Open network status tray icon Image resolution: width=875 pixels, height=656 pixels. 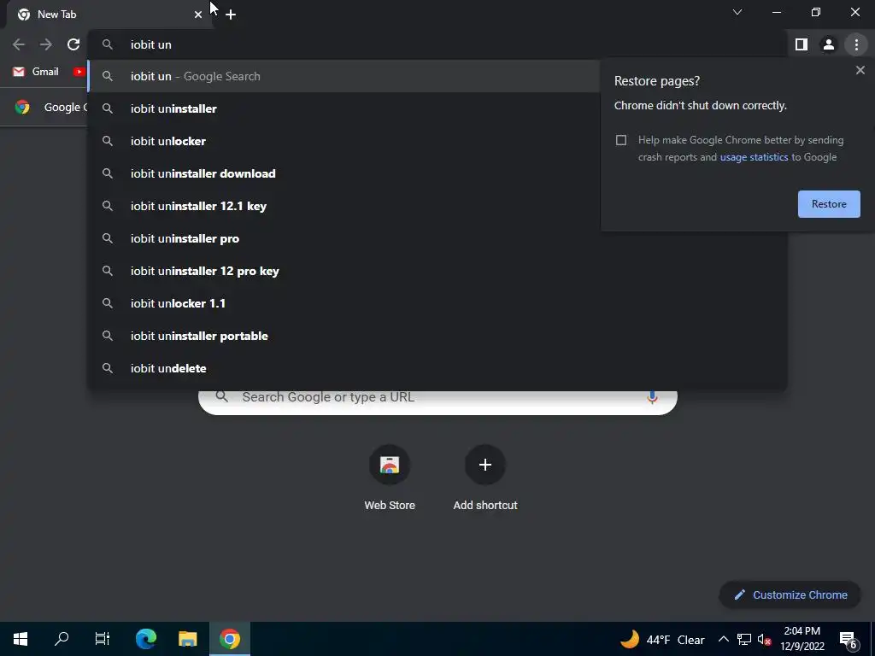744,640
